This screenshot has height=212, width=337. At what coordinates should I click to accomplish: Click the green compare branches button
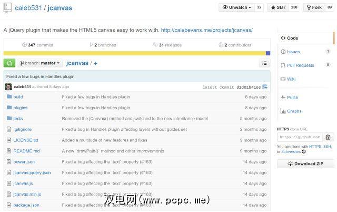[9, 63]
